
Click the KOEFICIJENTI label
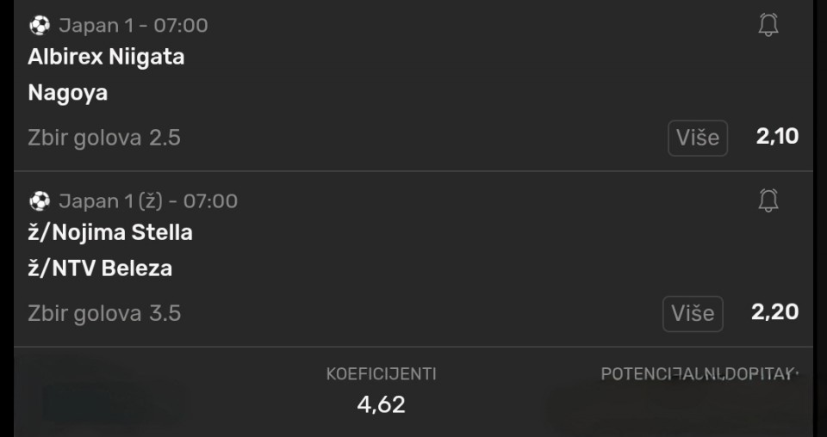coord(381,374)
